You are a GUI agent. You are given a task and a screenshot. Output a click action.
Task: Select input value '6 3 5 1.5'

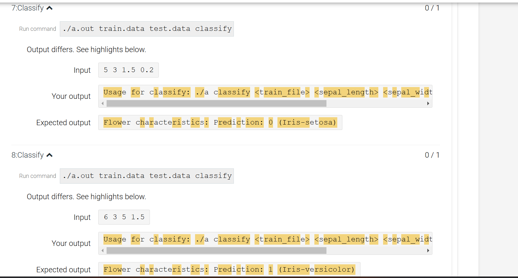pyautogui.click(x=124, y=217)
